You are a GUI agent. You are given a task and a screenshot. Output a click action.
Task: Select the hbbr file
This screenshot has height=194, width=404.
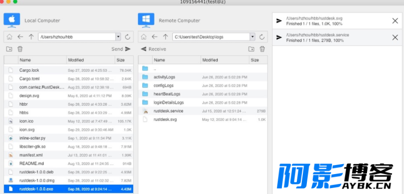[69, 104]
